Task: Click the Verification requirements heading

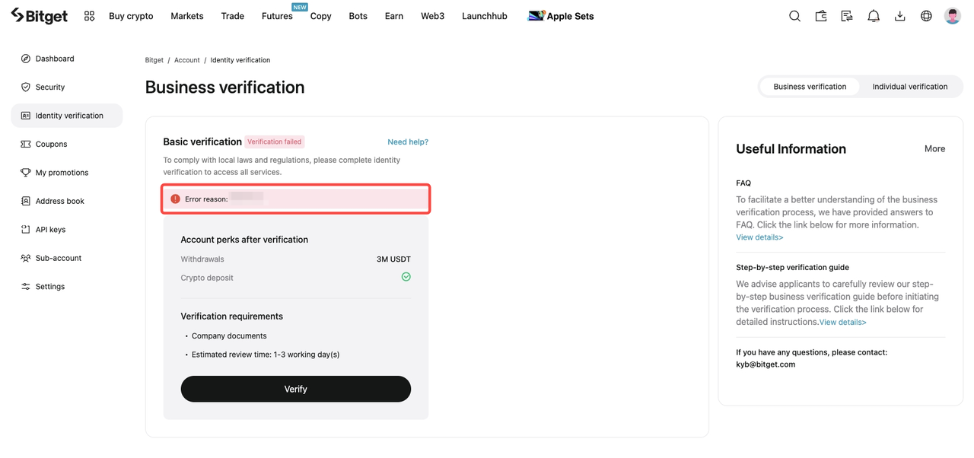Action: [232, 316]
